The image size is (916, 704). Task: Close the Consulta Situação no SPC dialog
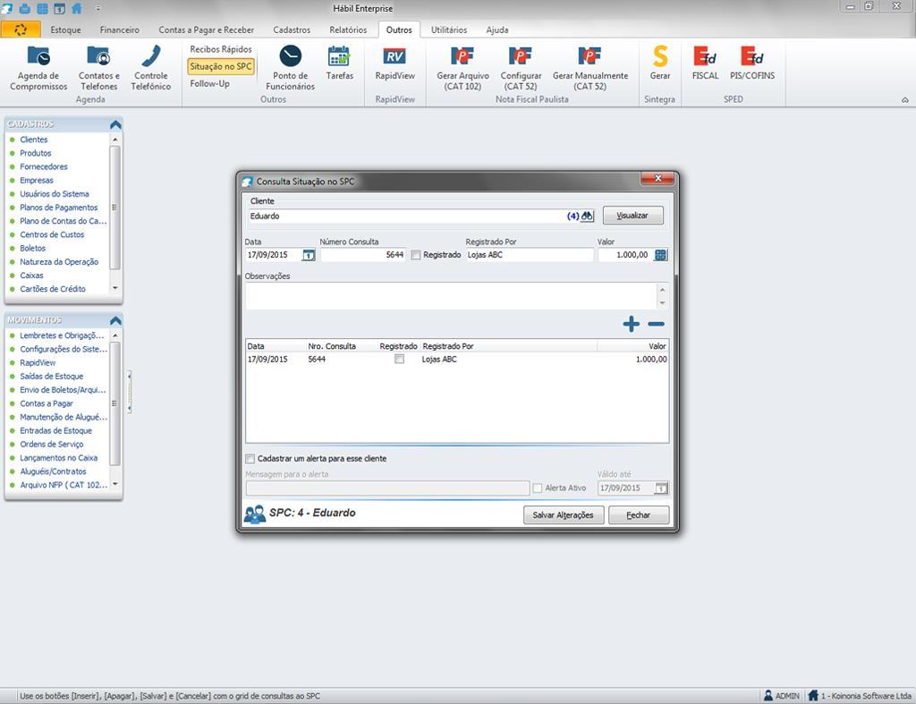click(x=657, y=178)
